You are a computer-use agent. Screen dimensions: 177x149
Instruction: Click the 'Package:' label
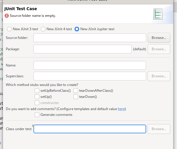(13, 49)
